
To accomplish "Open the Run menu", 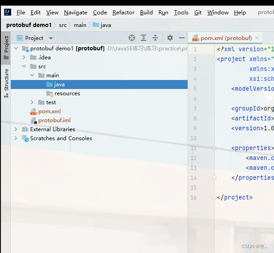I will 163,13.
